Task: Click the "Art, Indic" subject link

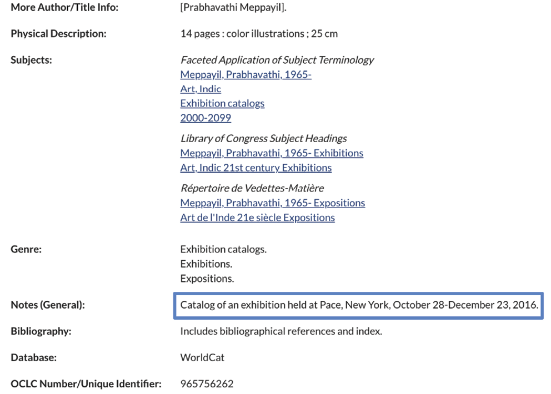Action: click(200, 88)
